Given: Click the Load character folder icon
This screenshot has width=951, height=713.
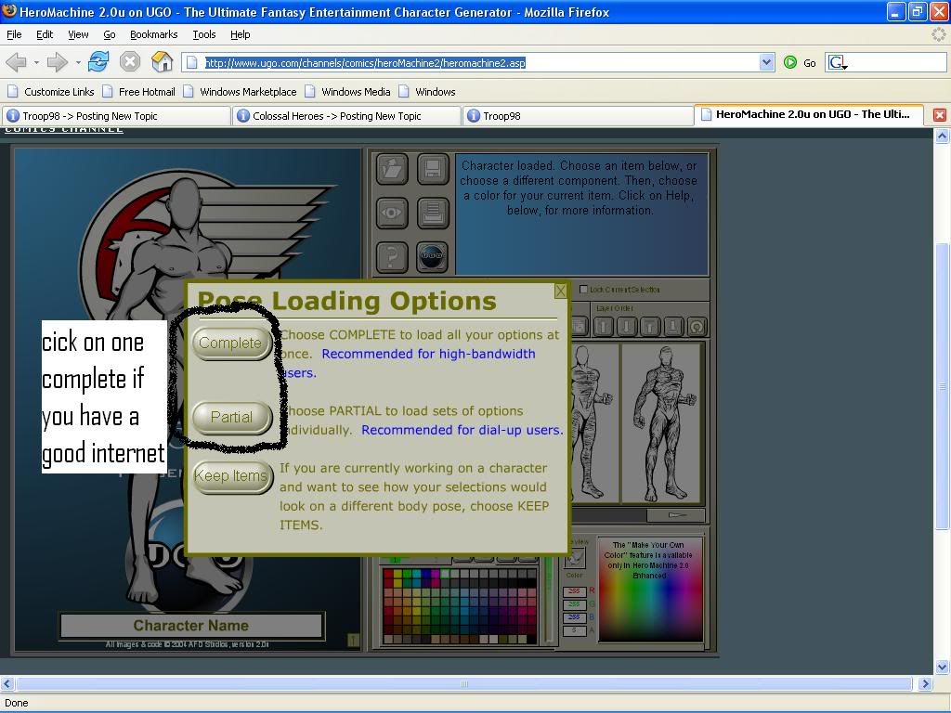Looking at the screenshot, I should tap(392, 169).
